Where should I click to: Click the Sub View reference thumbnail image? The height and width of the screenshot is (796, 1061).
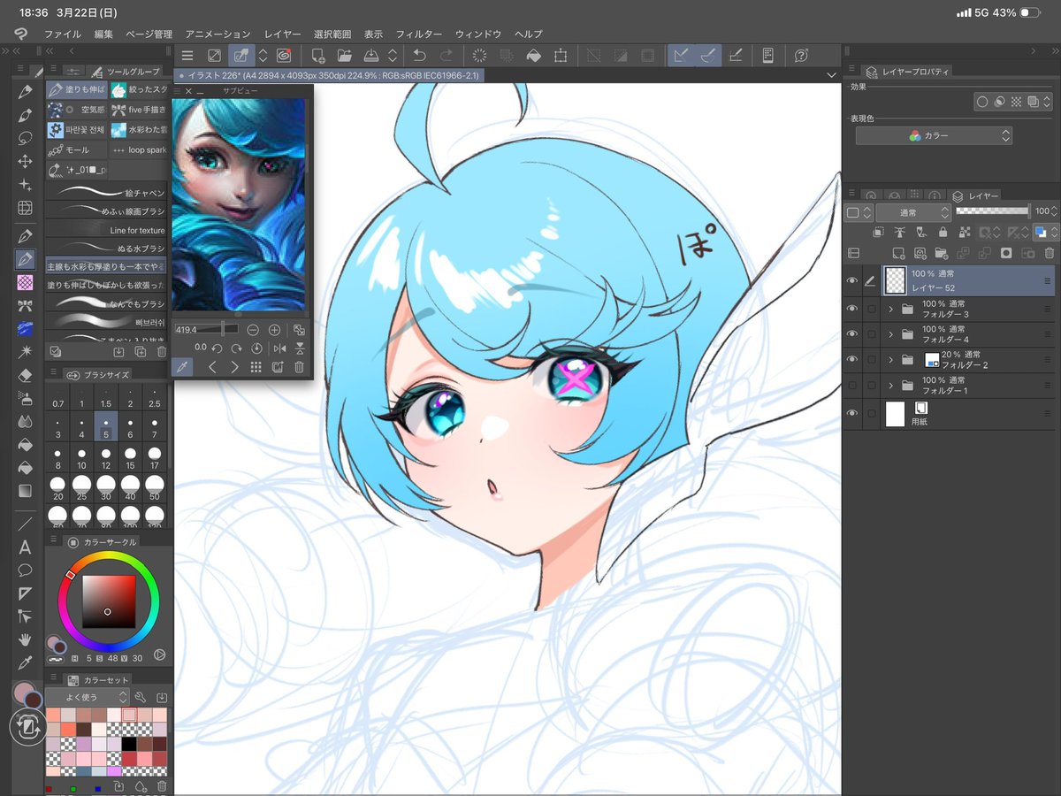click(x=239, y=204)
